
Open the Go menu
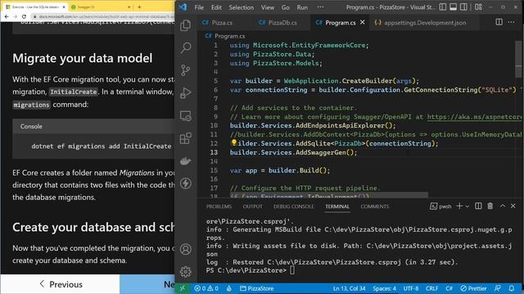click(285, 7)
